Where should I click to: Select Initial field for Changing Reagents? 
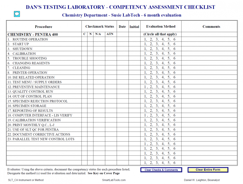[x=134, y=63]
